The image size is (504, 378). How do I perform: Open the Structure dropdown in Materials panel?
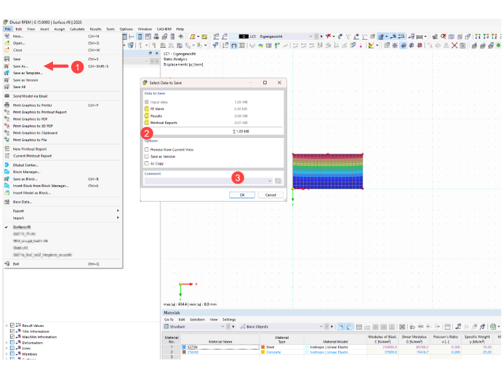222,326
